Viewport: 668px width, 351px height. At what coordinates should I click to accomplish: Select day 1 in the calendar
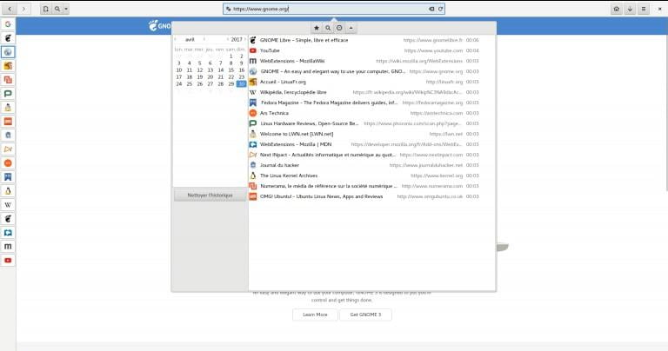click(x=230, y=56)
